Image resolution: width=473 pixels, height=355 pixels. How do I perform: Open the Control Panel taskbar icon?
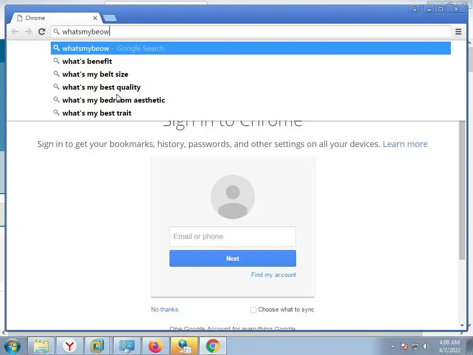pos(127,346)
